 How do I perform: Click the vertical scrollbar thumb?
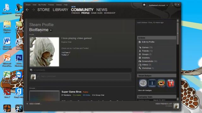coord(178,33)
